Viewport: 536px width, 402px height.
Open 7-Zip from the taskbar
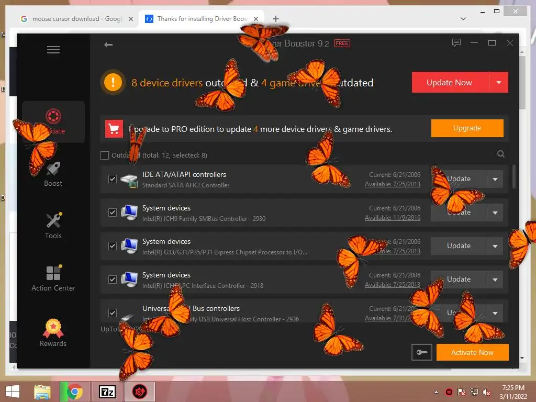(107, 392)
